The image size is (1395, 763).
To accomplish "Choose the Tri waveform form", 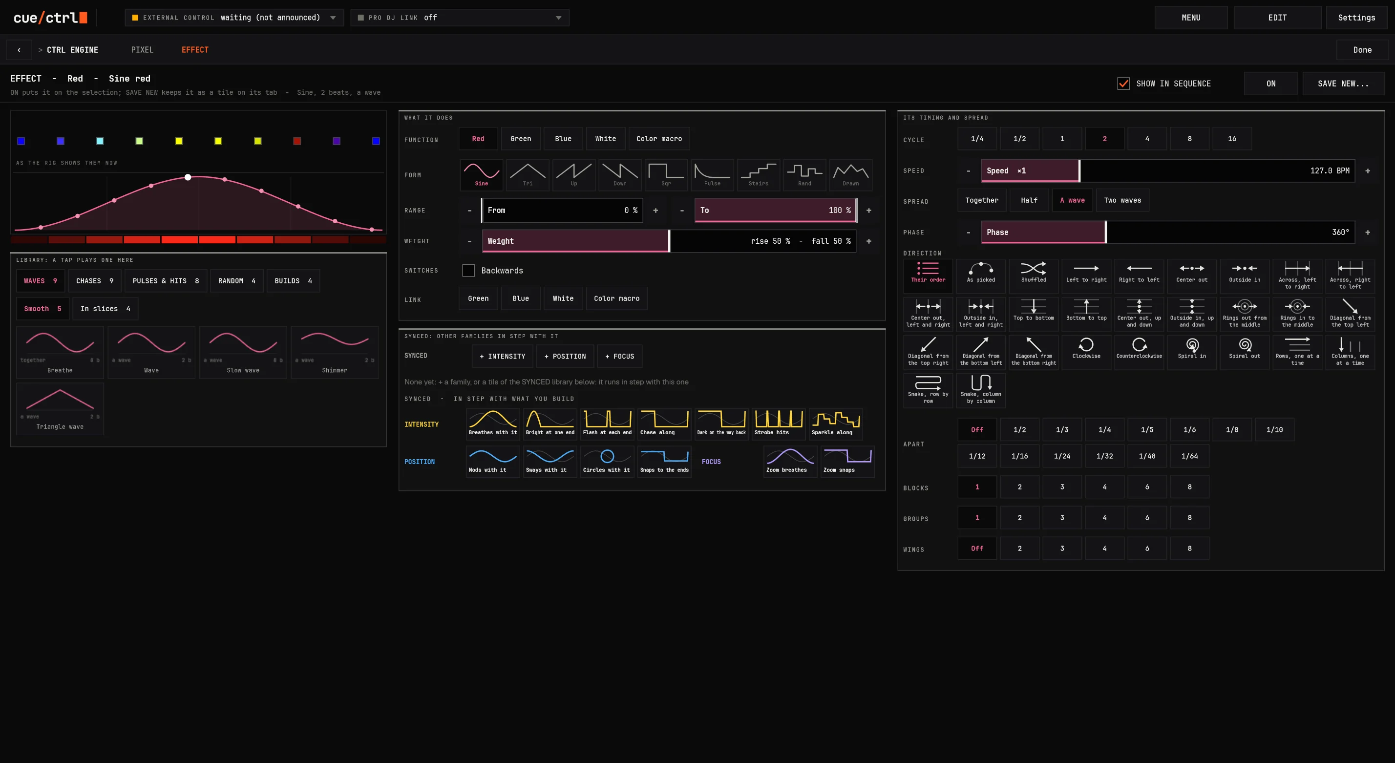I will [528, 174].
